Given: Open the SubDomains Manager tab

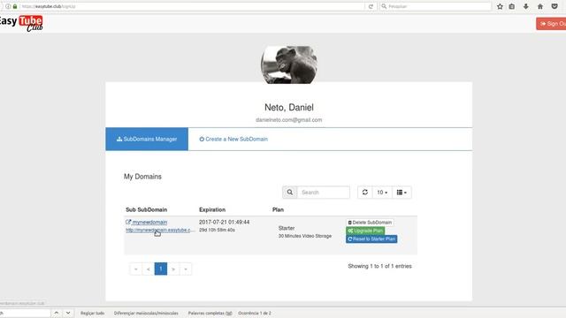Looking at the screenshot, I should click(x=147, y=140).
